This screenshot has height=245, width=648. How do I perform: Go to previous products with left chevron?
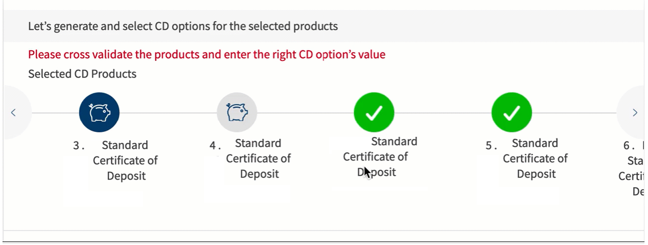[x=14, y=113]
